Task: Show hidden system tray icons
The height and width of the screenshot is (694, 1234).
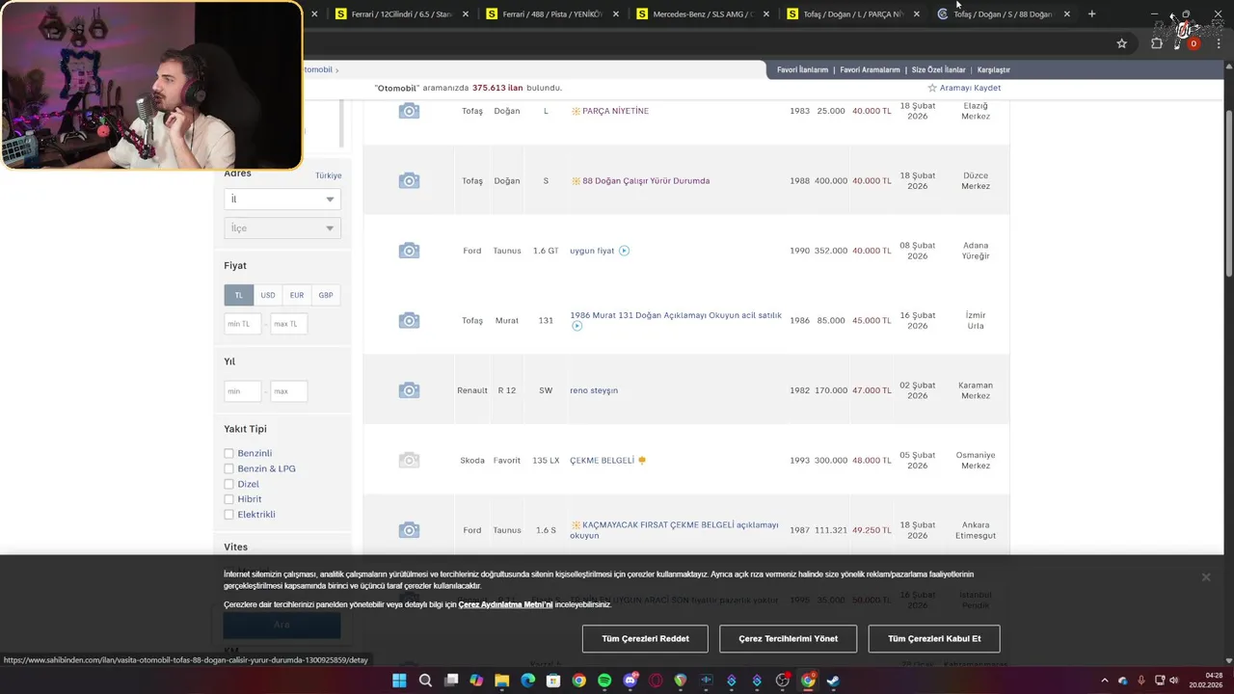Action: tap(1104, 681)
